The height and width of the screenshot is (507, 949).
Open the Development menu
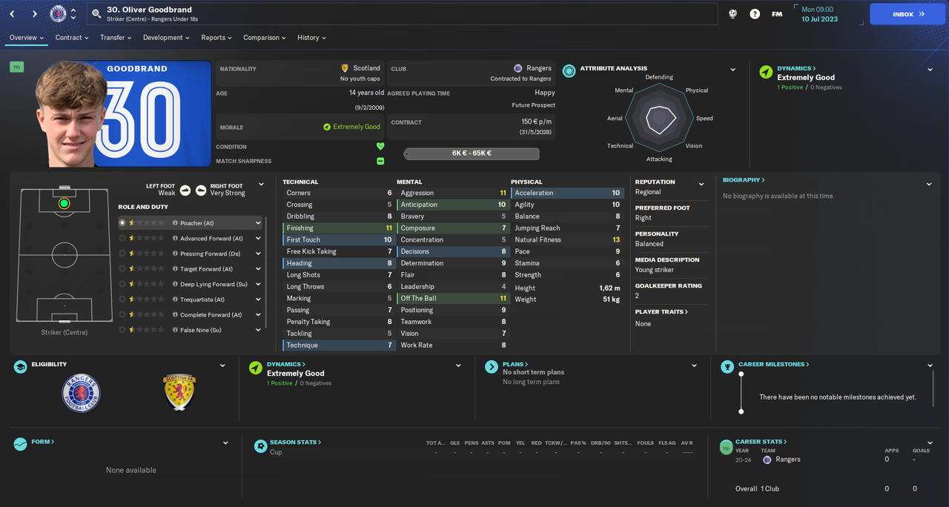pos(166,38)
